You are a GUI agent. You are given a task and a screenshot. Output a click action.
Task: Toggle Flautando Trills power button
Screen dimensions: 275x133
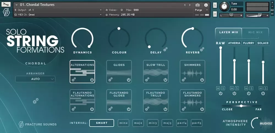point(165,109)
